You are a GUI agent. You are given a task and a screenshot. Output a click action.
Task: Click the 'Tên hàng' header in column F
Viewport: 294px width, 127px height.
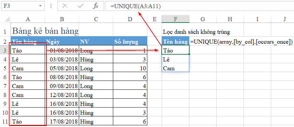[x=176, y=41]
